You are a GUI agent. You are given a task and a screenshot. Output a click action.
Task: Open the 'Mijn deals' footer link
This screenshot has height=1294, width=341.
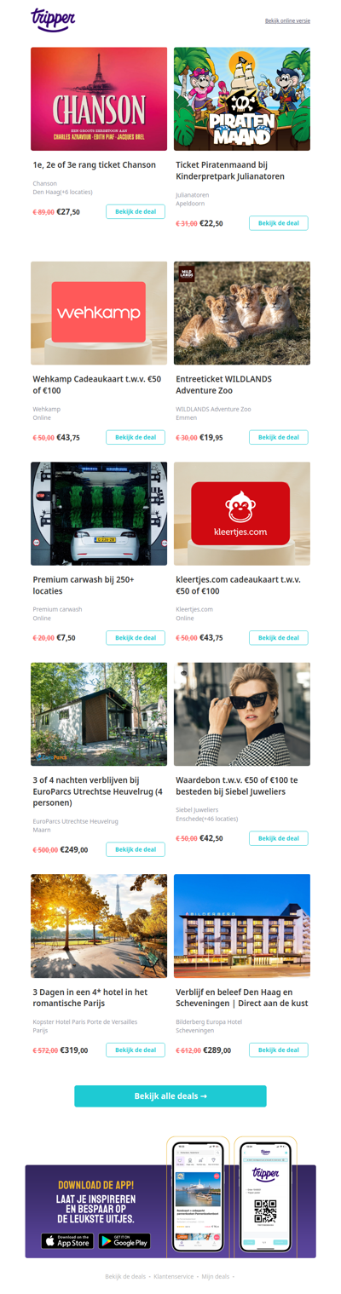click(x=216, y=1276)
